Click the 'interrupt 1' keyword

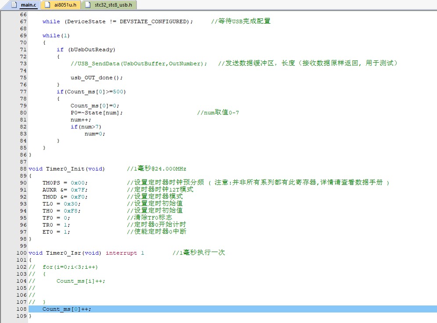tap(125, 253)
